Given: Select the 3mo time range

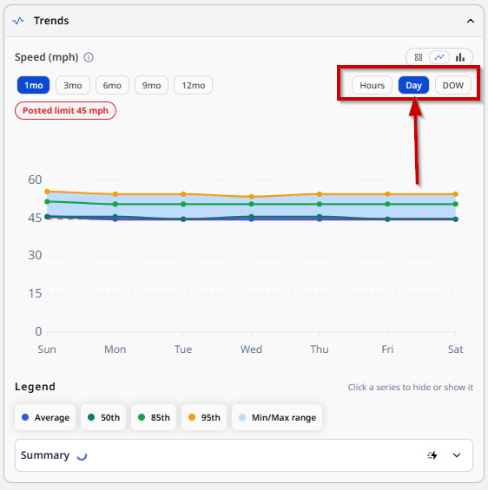Looking at the screenshot, I should (x=73, y=85).
